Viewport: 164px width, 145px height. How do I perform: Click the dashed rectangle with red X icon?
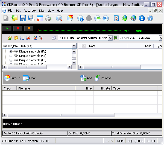pyautogui.click(x=28, y=38)
